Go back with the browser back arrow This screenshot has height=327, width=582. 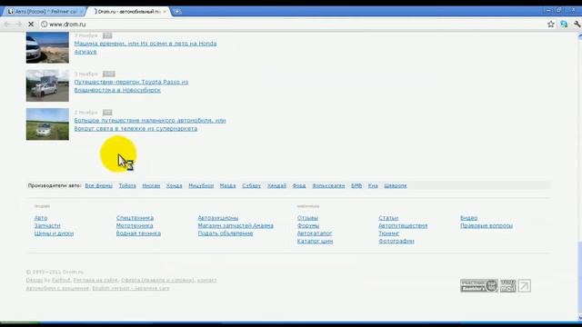coord(7,25)
